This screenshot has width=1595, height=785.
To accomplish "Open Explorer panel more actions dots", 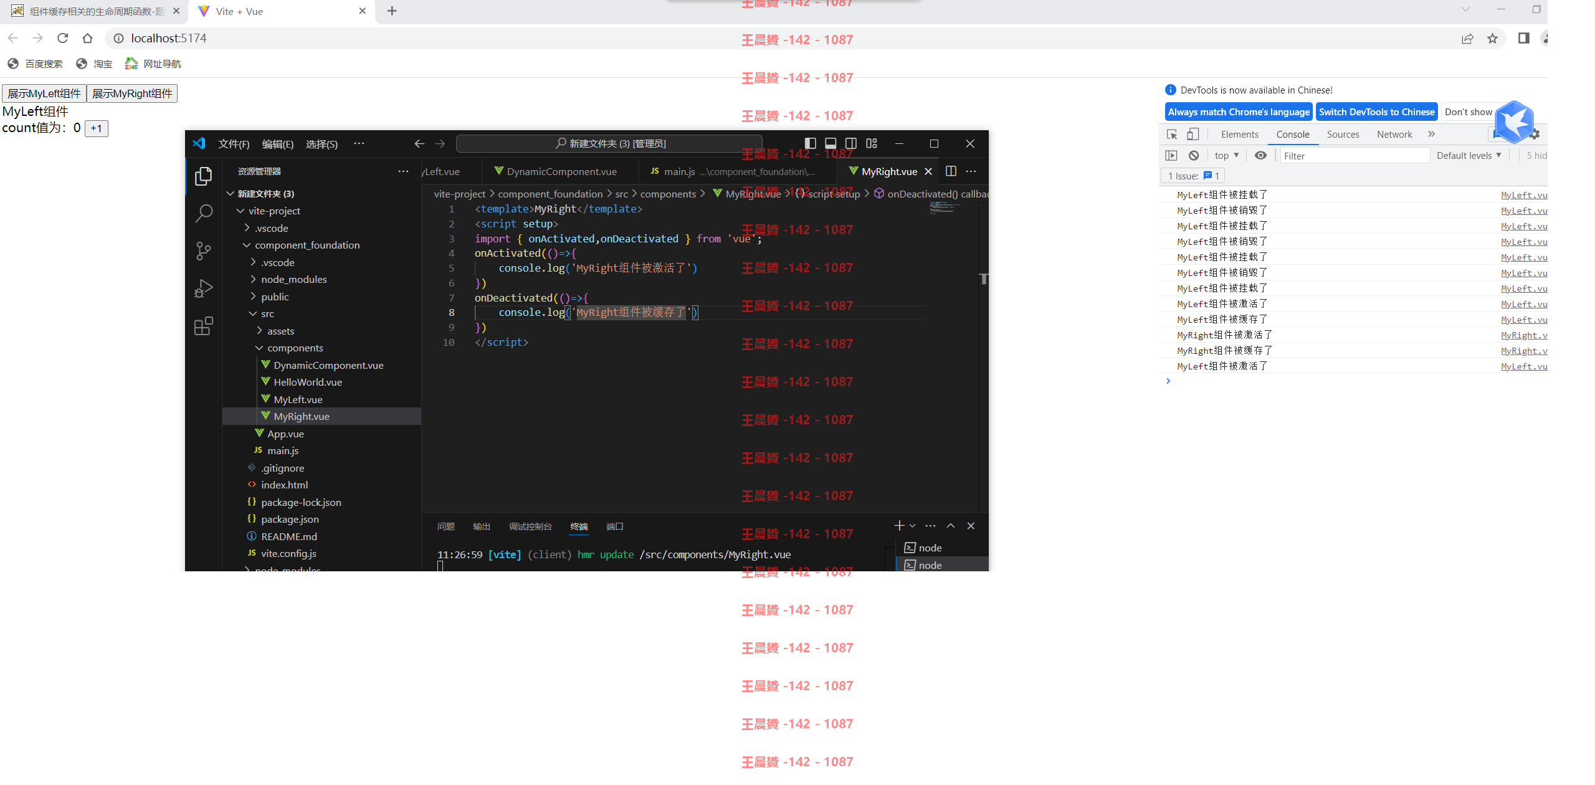I will click(403, 171).
